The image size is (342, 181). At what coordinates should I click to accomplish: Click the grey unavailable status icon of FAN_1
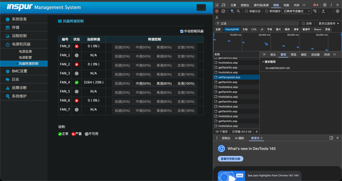[x=76, y=55]
